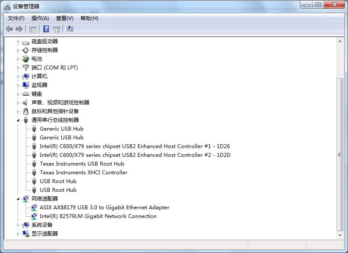Click the 键盘 keyboard icon

26,94
